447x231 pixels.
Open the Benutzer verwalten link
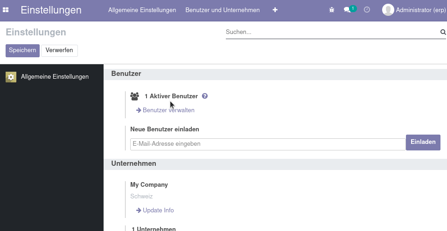[x=165, y=110]
